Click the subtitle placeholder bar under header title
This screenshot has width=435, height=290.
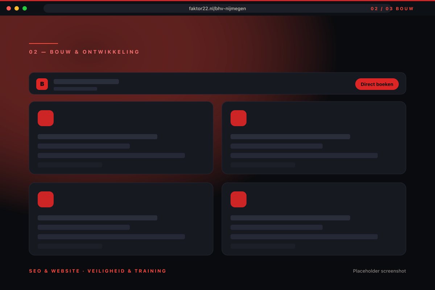pos(75,89)
